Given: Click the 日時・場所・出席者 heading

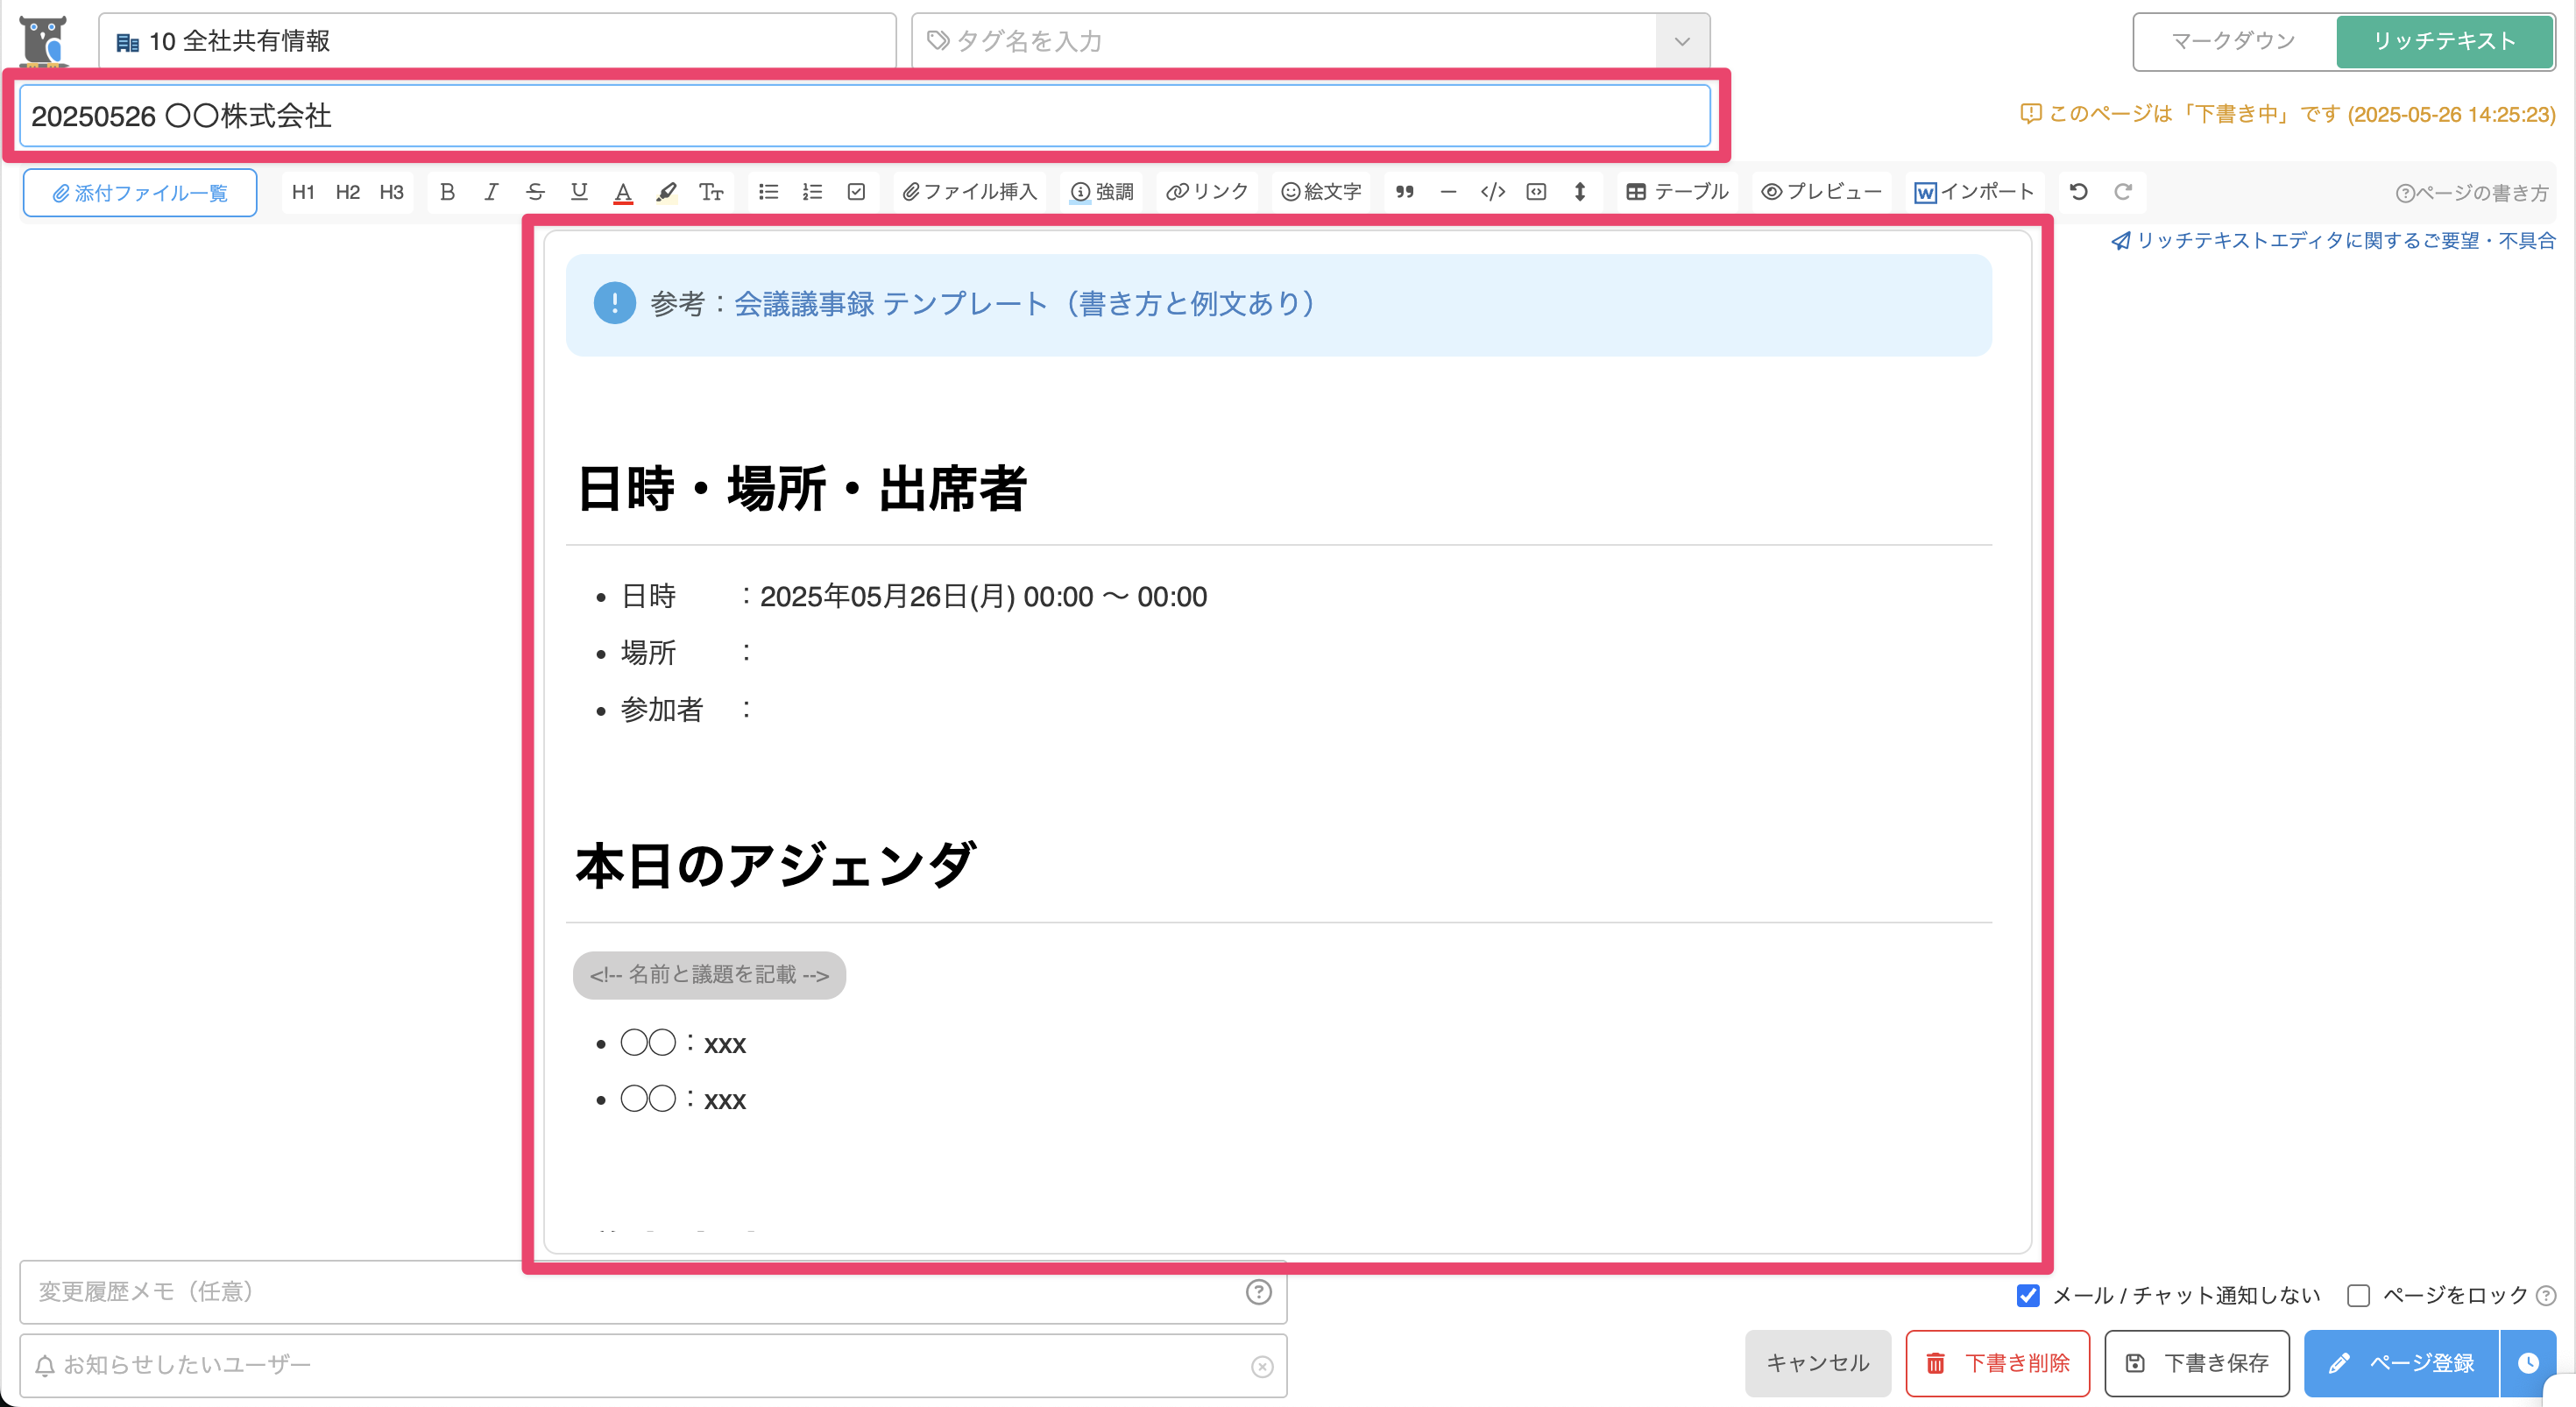Looking at the screenshot, I should tap(802, 489).
